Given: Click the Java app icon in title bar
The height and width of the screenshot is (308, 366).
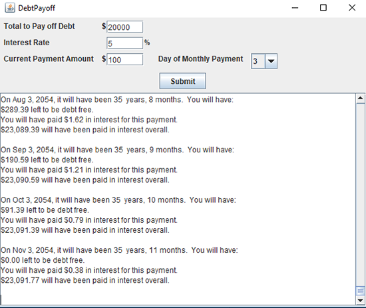Looking at the screenshot, I should (10, 8).
